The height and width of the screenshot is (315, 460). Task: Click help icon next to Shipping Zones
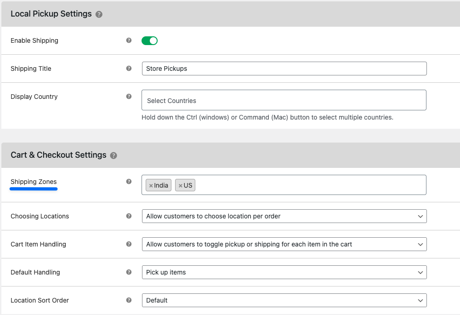coord(129,182)
